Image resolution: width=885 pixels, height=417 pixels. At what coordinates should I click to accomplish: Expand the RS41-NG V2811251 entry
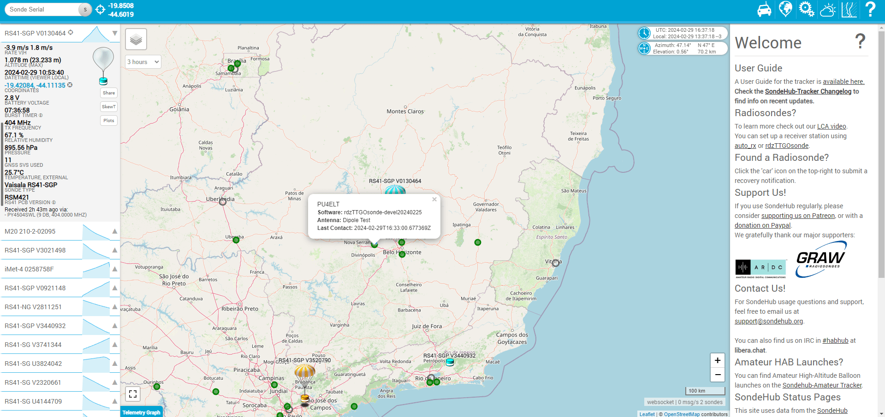tap(115, 307)
